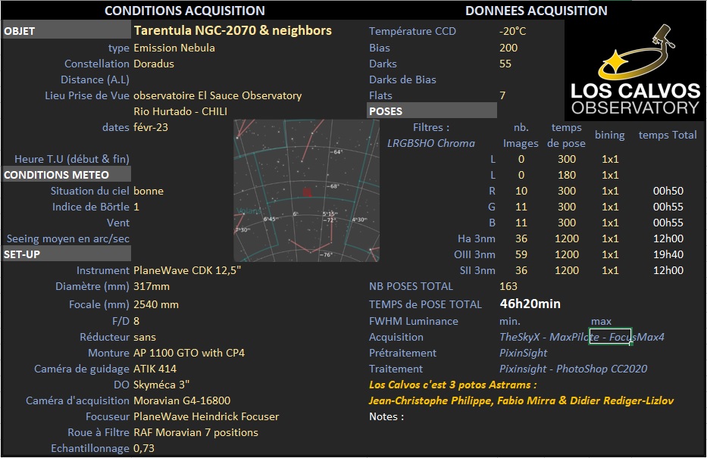The width and height of the screenshot is (707, 458).
Task: Select the SET-UP section header cell
Action: 67,254
